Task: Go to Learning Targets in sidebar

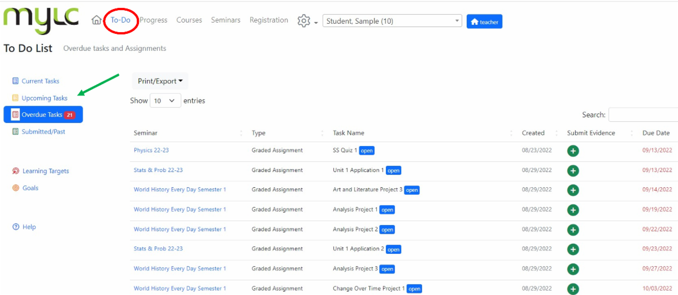Action: [45, 171]
